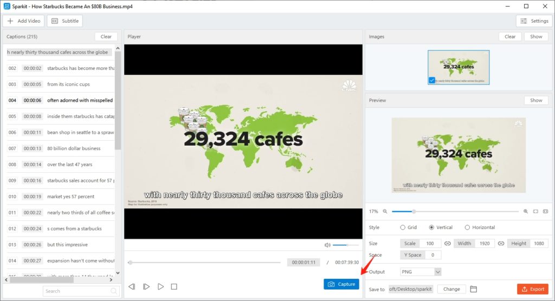Click the preview stitched image

[459, 155]
